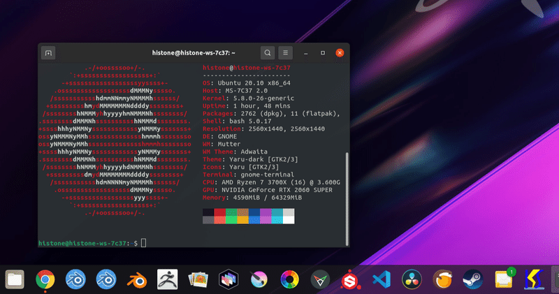Open a new terminal tab
This screenshot has width=559, height=294.
coord(48,53)
